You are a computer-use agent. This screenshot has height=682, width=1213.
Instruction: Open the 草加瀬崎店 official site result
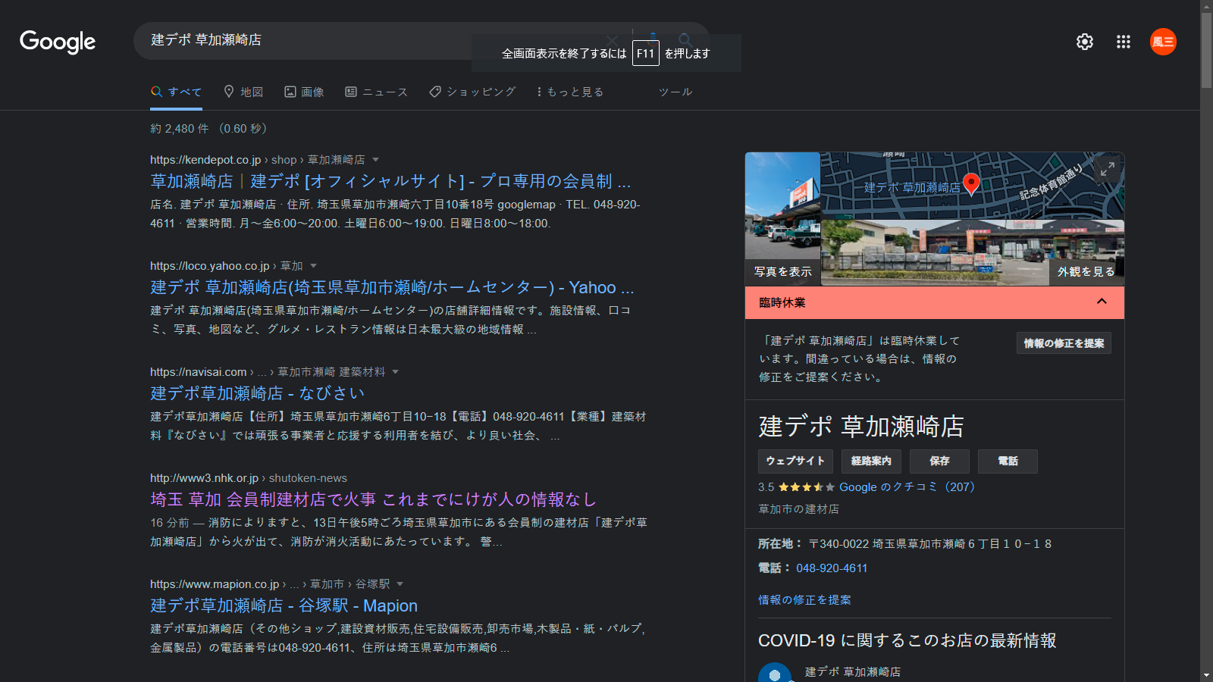[390, 181]
